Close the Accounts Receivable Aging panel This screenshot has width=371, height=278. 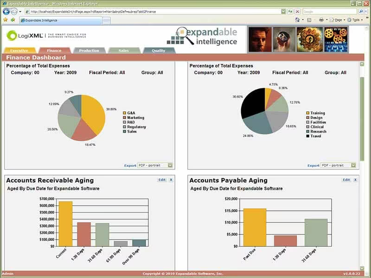point(171,180)
